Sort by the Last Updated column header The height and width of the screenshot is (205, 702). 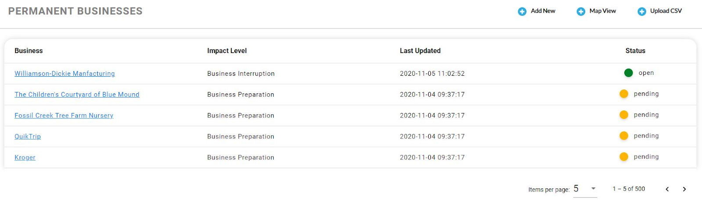click(420, 51)
